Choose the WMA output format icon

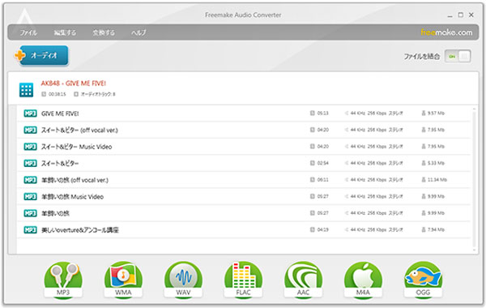pyautogui.click(x=123, y=280)
